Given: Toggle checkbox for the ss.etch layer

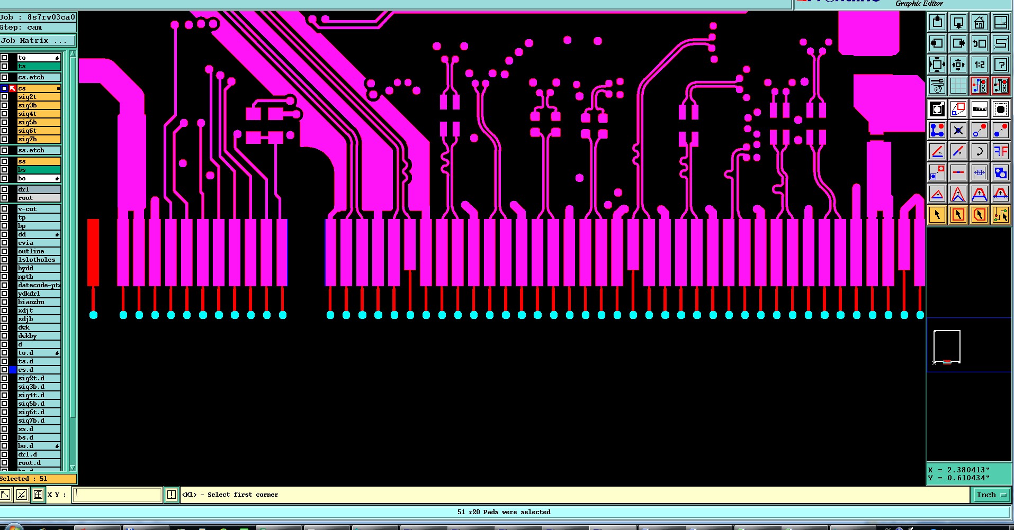Looking at the screenshot, I should tap(4, 150).
